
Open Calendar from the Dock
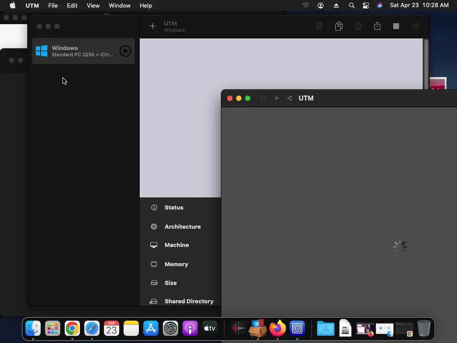click(111, 328)
